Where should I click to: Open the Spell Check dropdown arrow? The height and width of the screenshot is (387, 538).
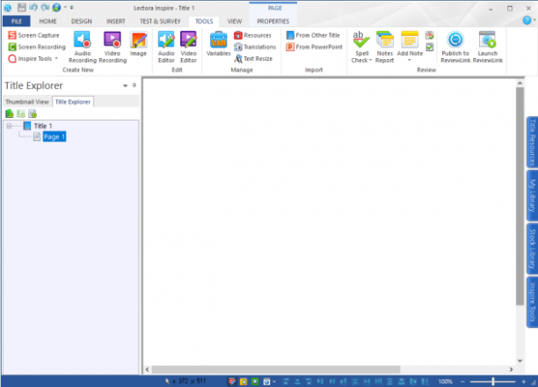click(x=371, y=61)
